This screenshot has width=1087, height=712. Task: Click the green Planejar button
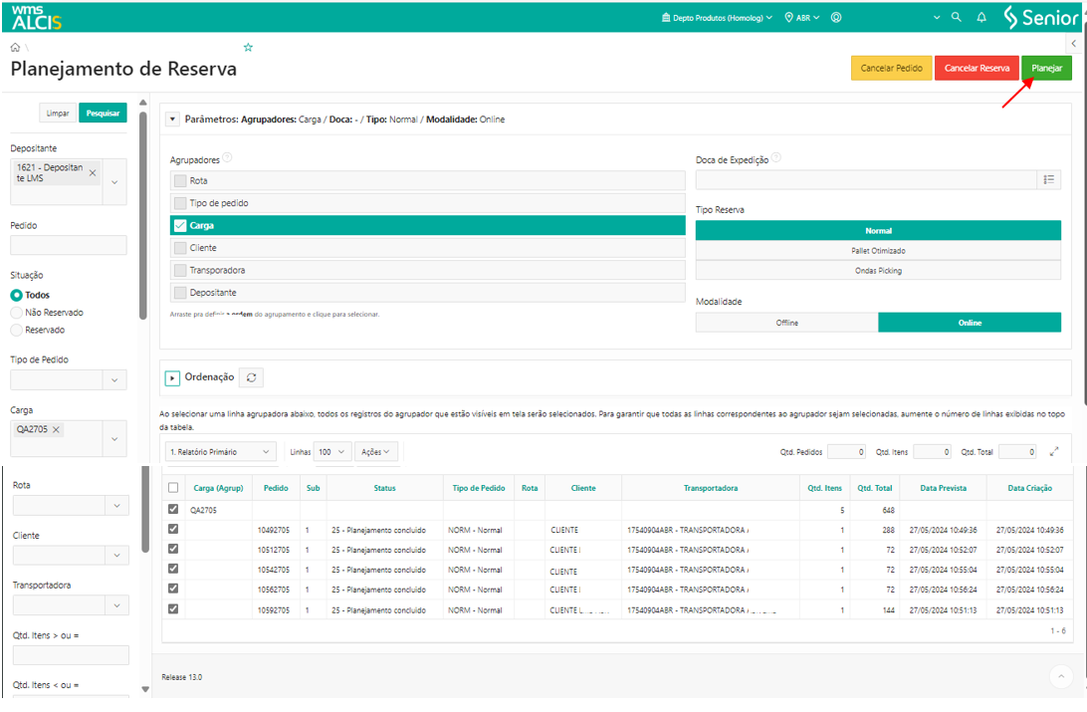(1046, 68)
